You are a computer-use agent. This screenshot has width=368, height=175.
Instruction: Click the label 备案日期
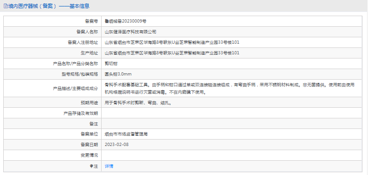[90, 145]
